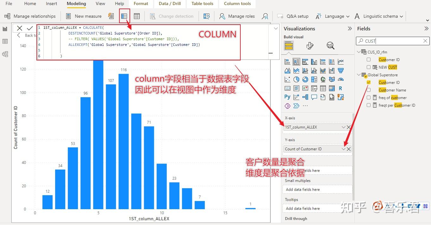Image resolution: width=431 pixels, height=225 pixels.
Task: Open Q&A setup
Action: point(293,16)
